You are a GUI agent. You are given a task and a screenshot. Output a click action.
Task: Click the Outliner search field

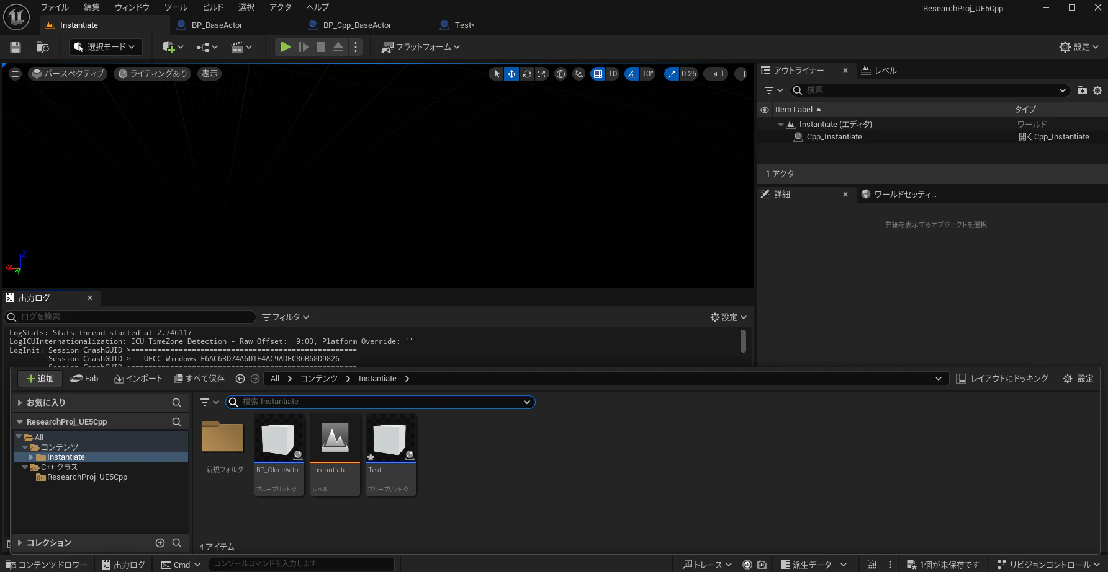[930, 90]
